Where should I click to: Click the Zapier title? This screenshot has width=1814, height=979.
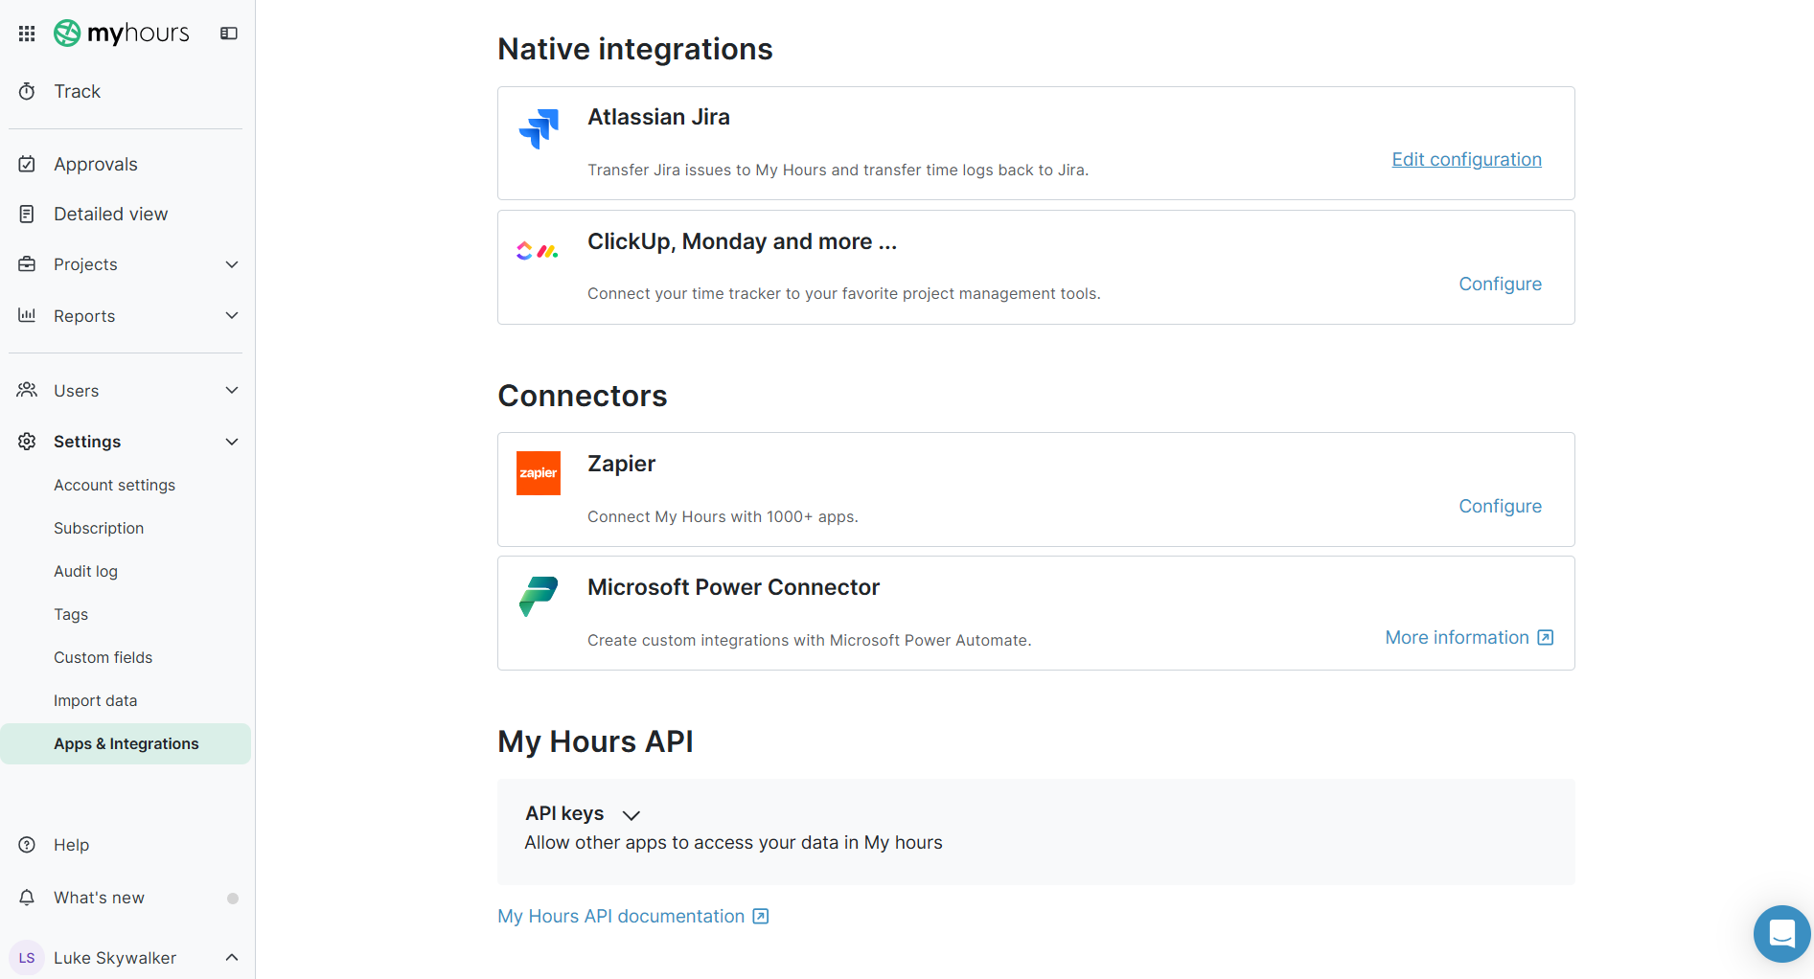click(622, 464)
